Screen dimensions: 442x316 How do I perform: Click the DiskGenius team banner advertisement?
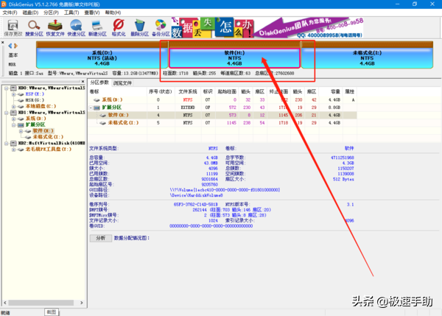(267, 28)
